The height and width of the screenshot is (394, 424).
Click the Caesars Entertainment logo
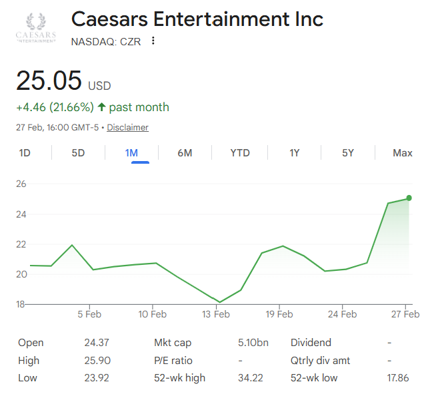pyautogui.click(x=35, y=28)
